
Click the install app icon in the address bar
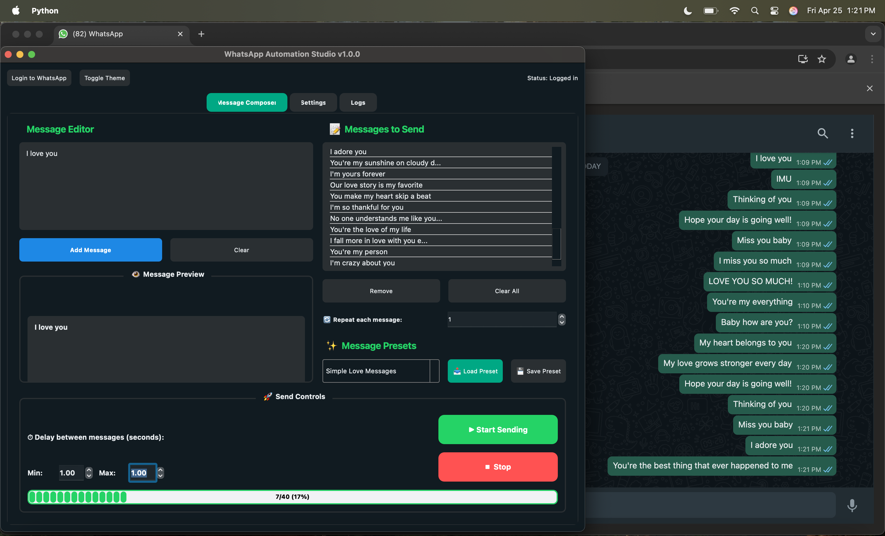coord(803,59)
